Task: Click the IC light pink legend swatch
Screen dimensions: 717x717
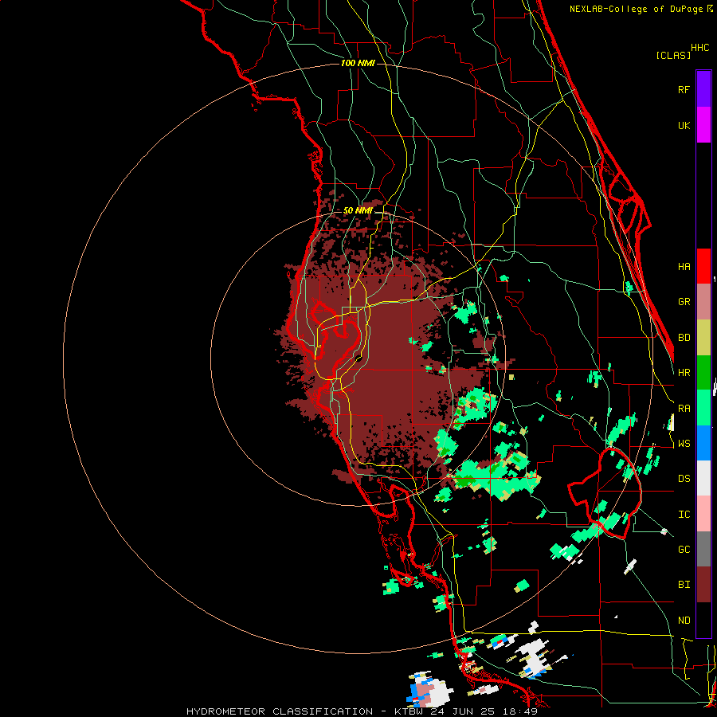Action: (703, 514)
